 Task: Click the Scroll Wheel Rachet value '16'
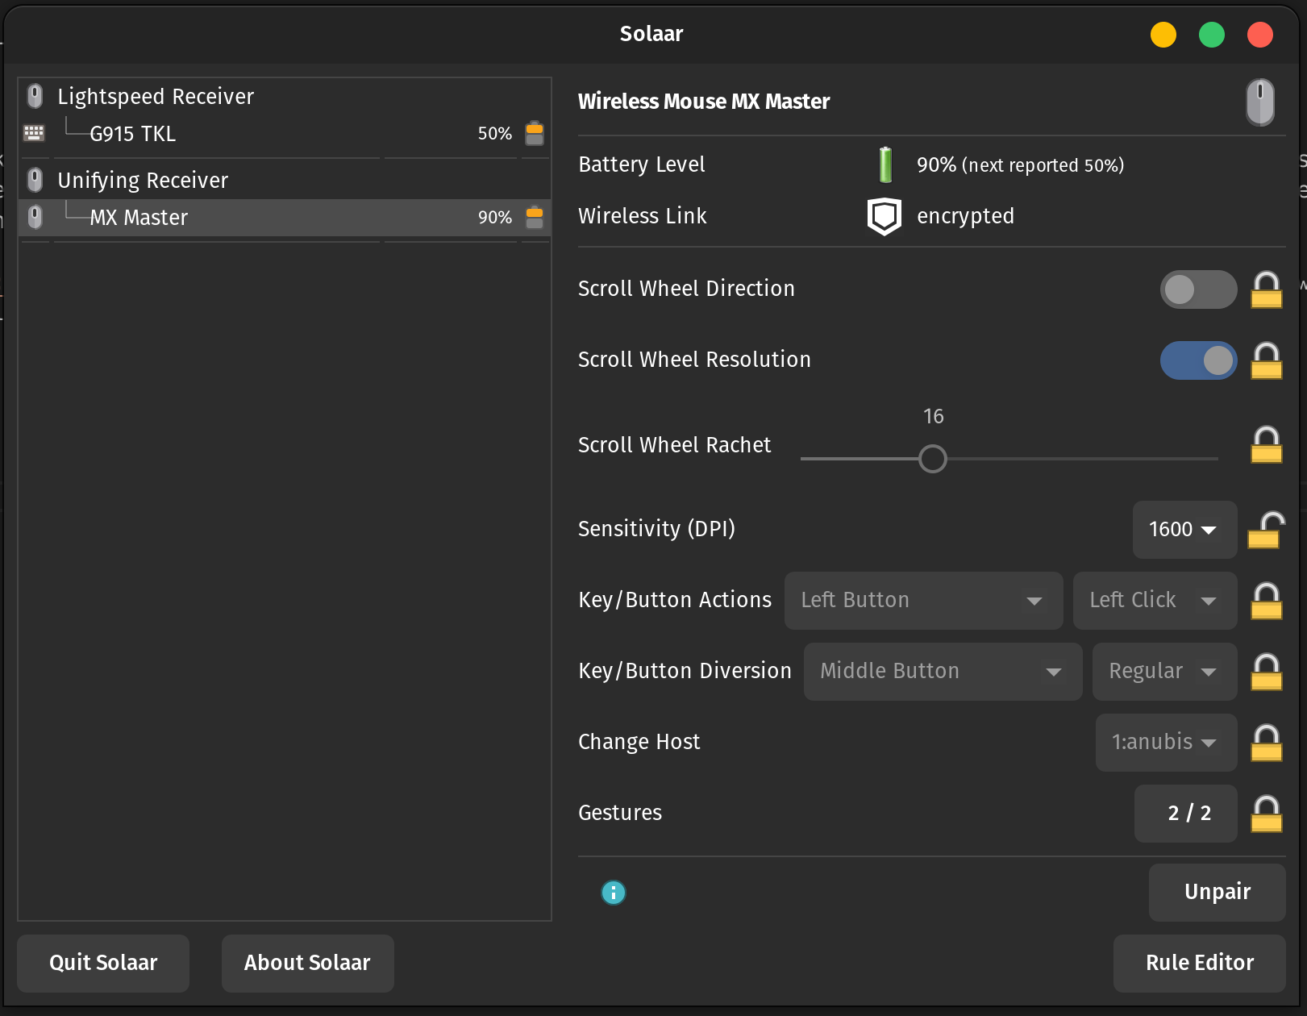(933, 416)
